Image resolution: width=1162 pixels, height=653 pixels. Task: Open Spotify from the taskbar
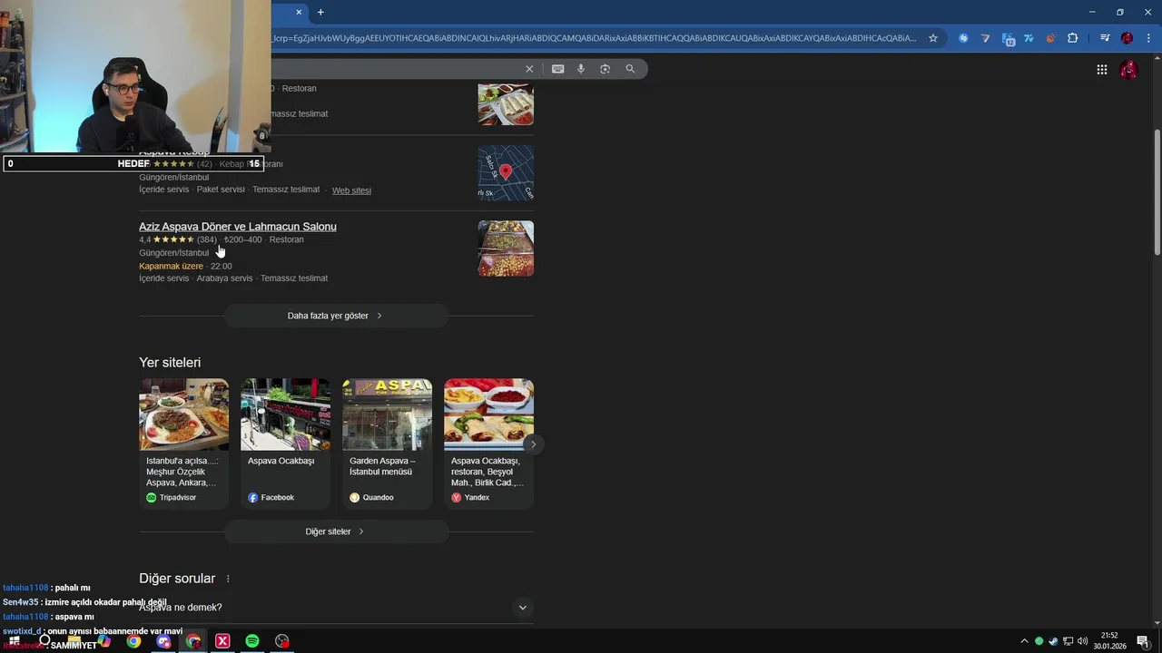pyautogui.click(x=252, y=641)
